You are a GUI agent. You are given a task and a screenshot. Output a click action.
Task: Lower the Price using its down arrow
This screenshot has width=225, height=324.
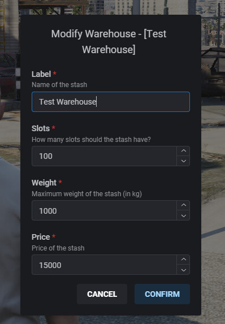[184, 270]
